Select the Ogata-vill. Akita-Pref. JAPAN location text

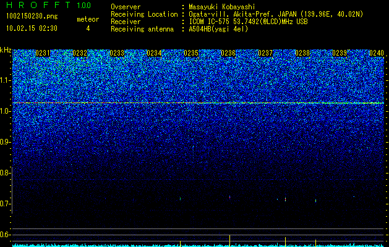pos(276,15)
